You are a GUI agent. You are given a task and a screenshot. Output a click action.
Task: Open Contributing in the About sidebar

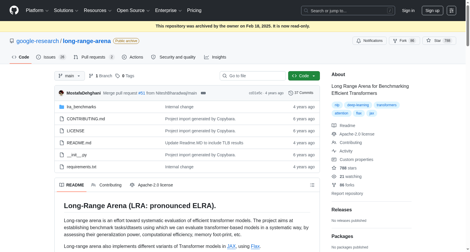[347, 143]
